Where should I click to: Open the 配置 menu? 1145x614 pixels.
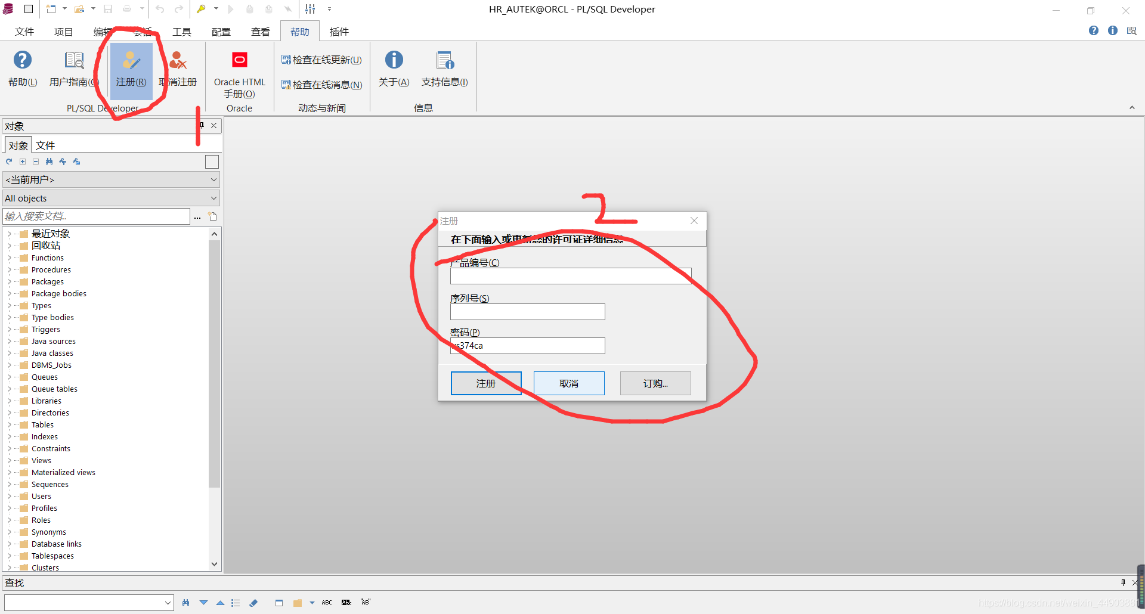(x=221, y=32)
